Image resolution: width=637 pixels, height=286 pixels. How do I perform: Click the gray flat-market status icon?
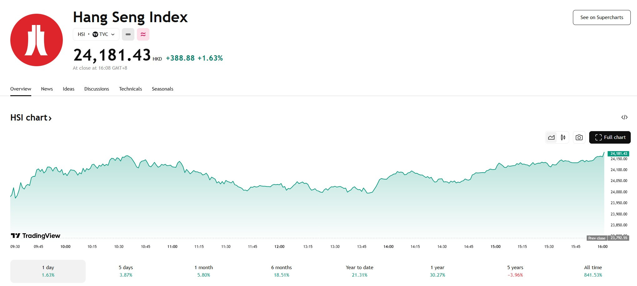[128, 34]
